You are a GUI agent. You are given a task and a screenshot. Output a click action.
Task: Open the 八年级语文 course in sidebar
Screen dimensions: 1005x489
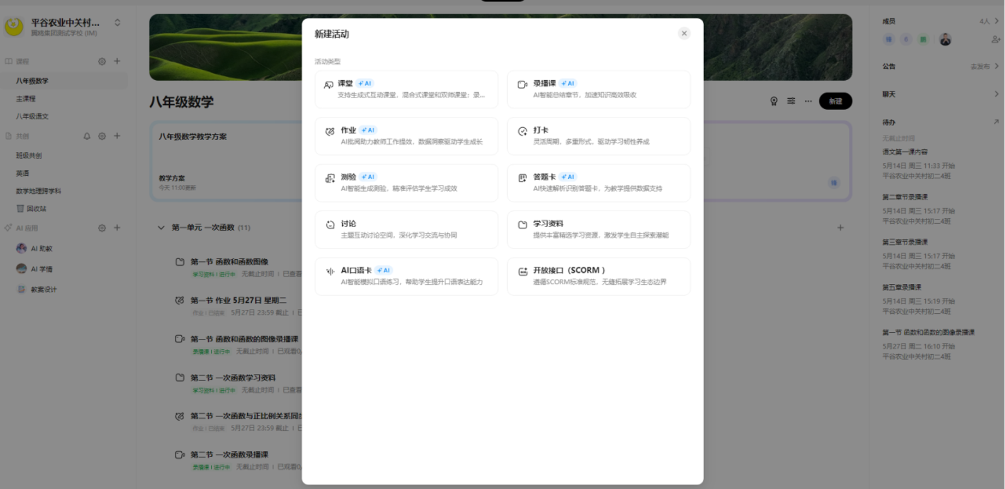32,116
